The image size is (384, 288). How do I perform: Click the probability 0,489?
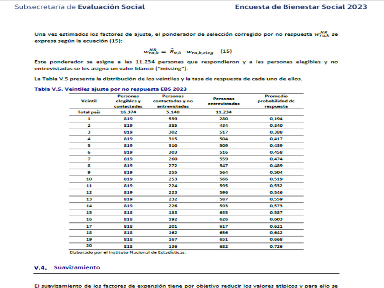tap(276, 166)
